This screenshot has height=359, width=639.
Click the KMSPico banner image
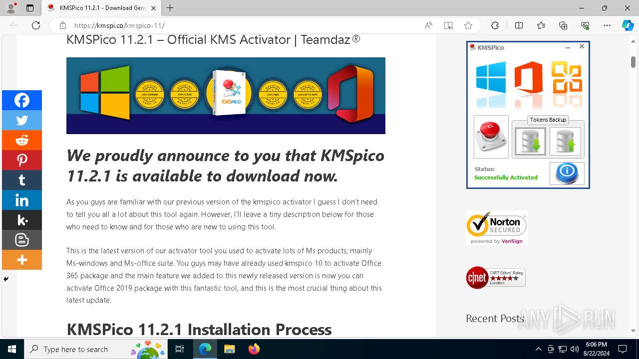226,96
